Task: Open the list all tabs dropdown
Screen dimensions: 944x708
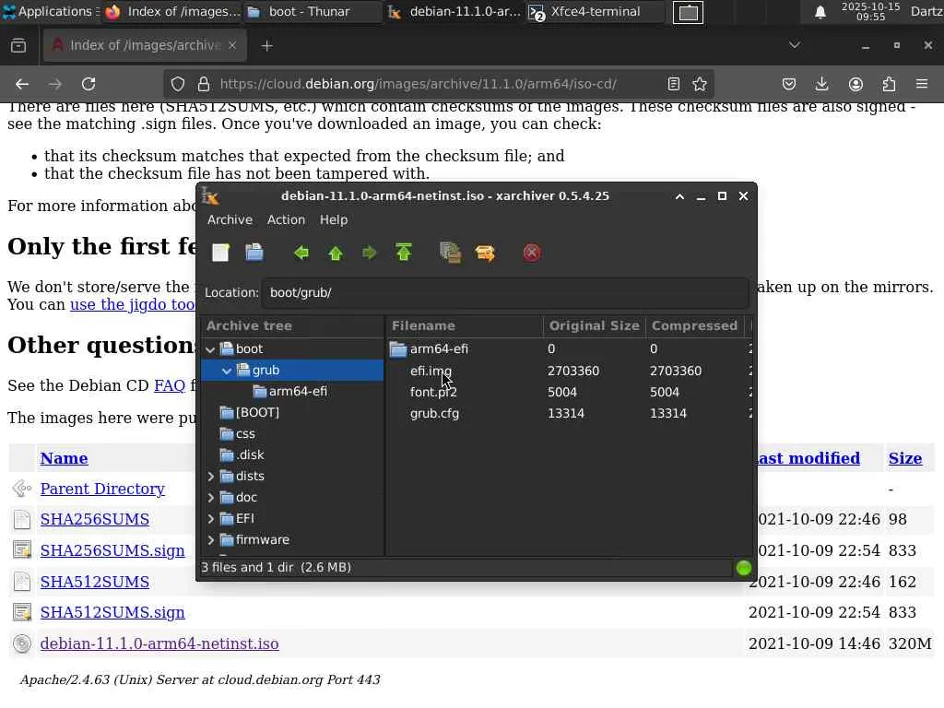Action: click(795, 46)
